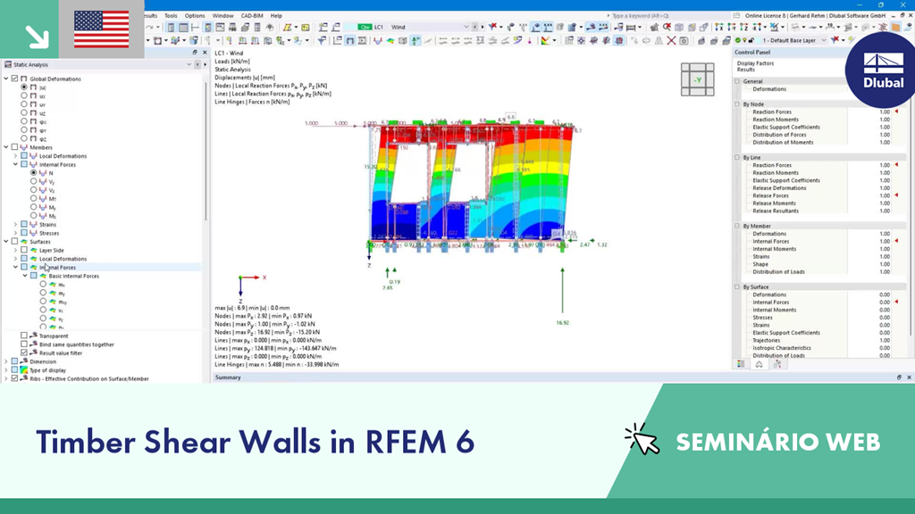Select the uX deformation radio button

(x=24, y=95)
